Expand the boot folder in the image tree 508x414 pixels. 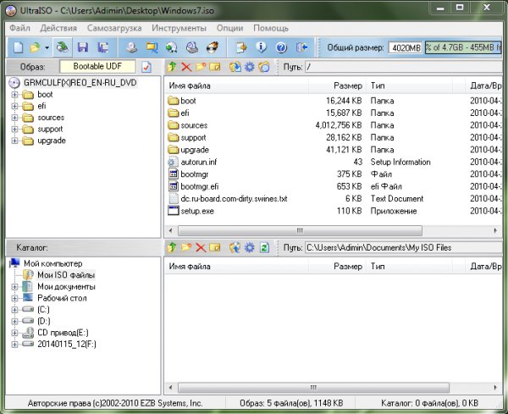[14, 95]
